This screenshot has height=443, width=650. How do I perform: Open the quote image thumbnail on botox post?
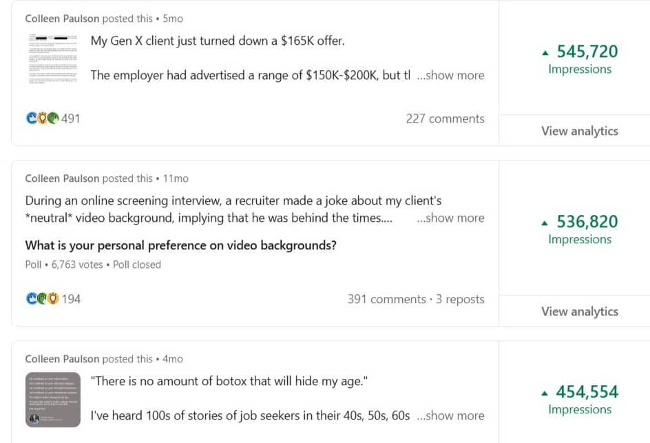coord(54,399)
